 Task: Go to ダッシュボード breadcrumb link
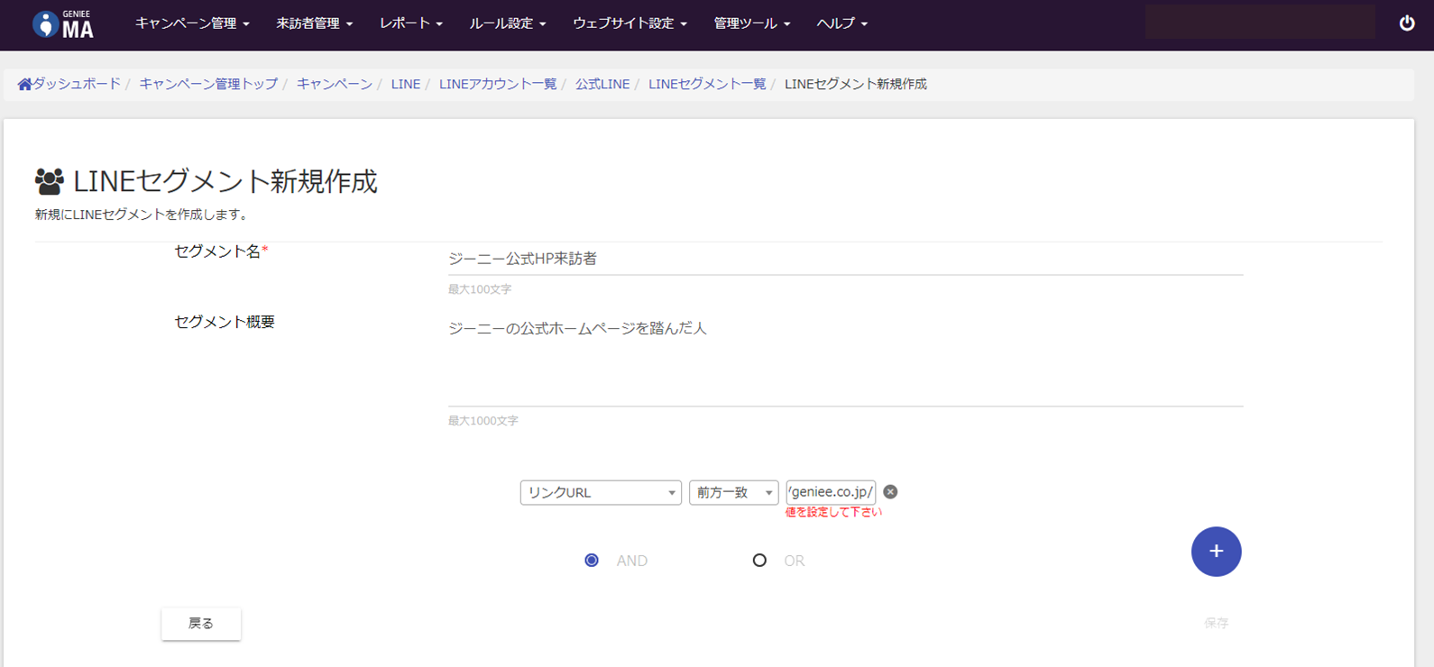(x=77, y=84)
